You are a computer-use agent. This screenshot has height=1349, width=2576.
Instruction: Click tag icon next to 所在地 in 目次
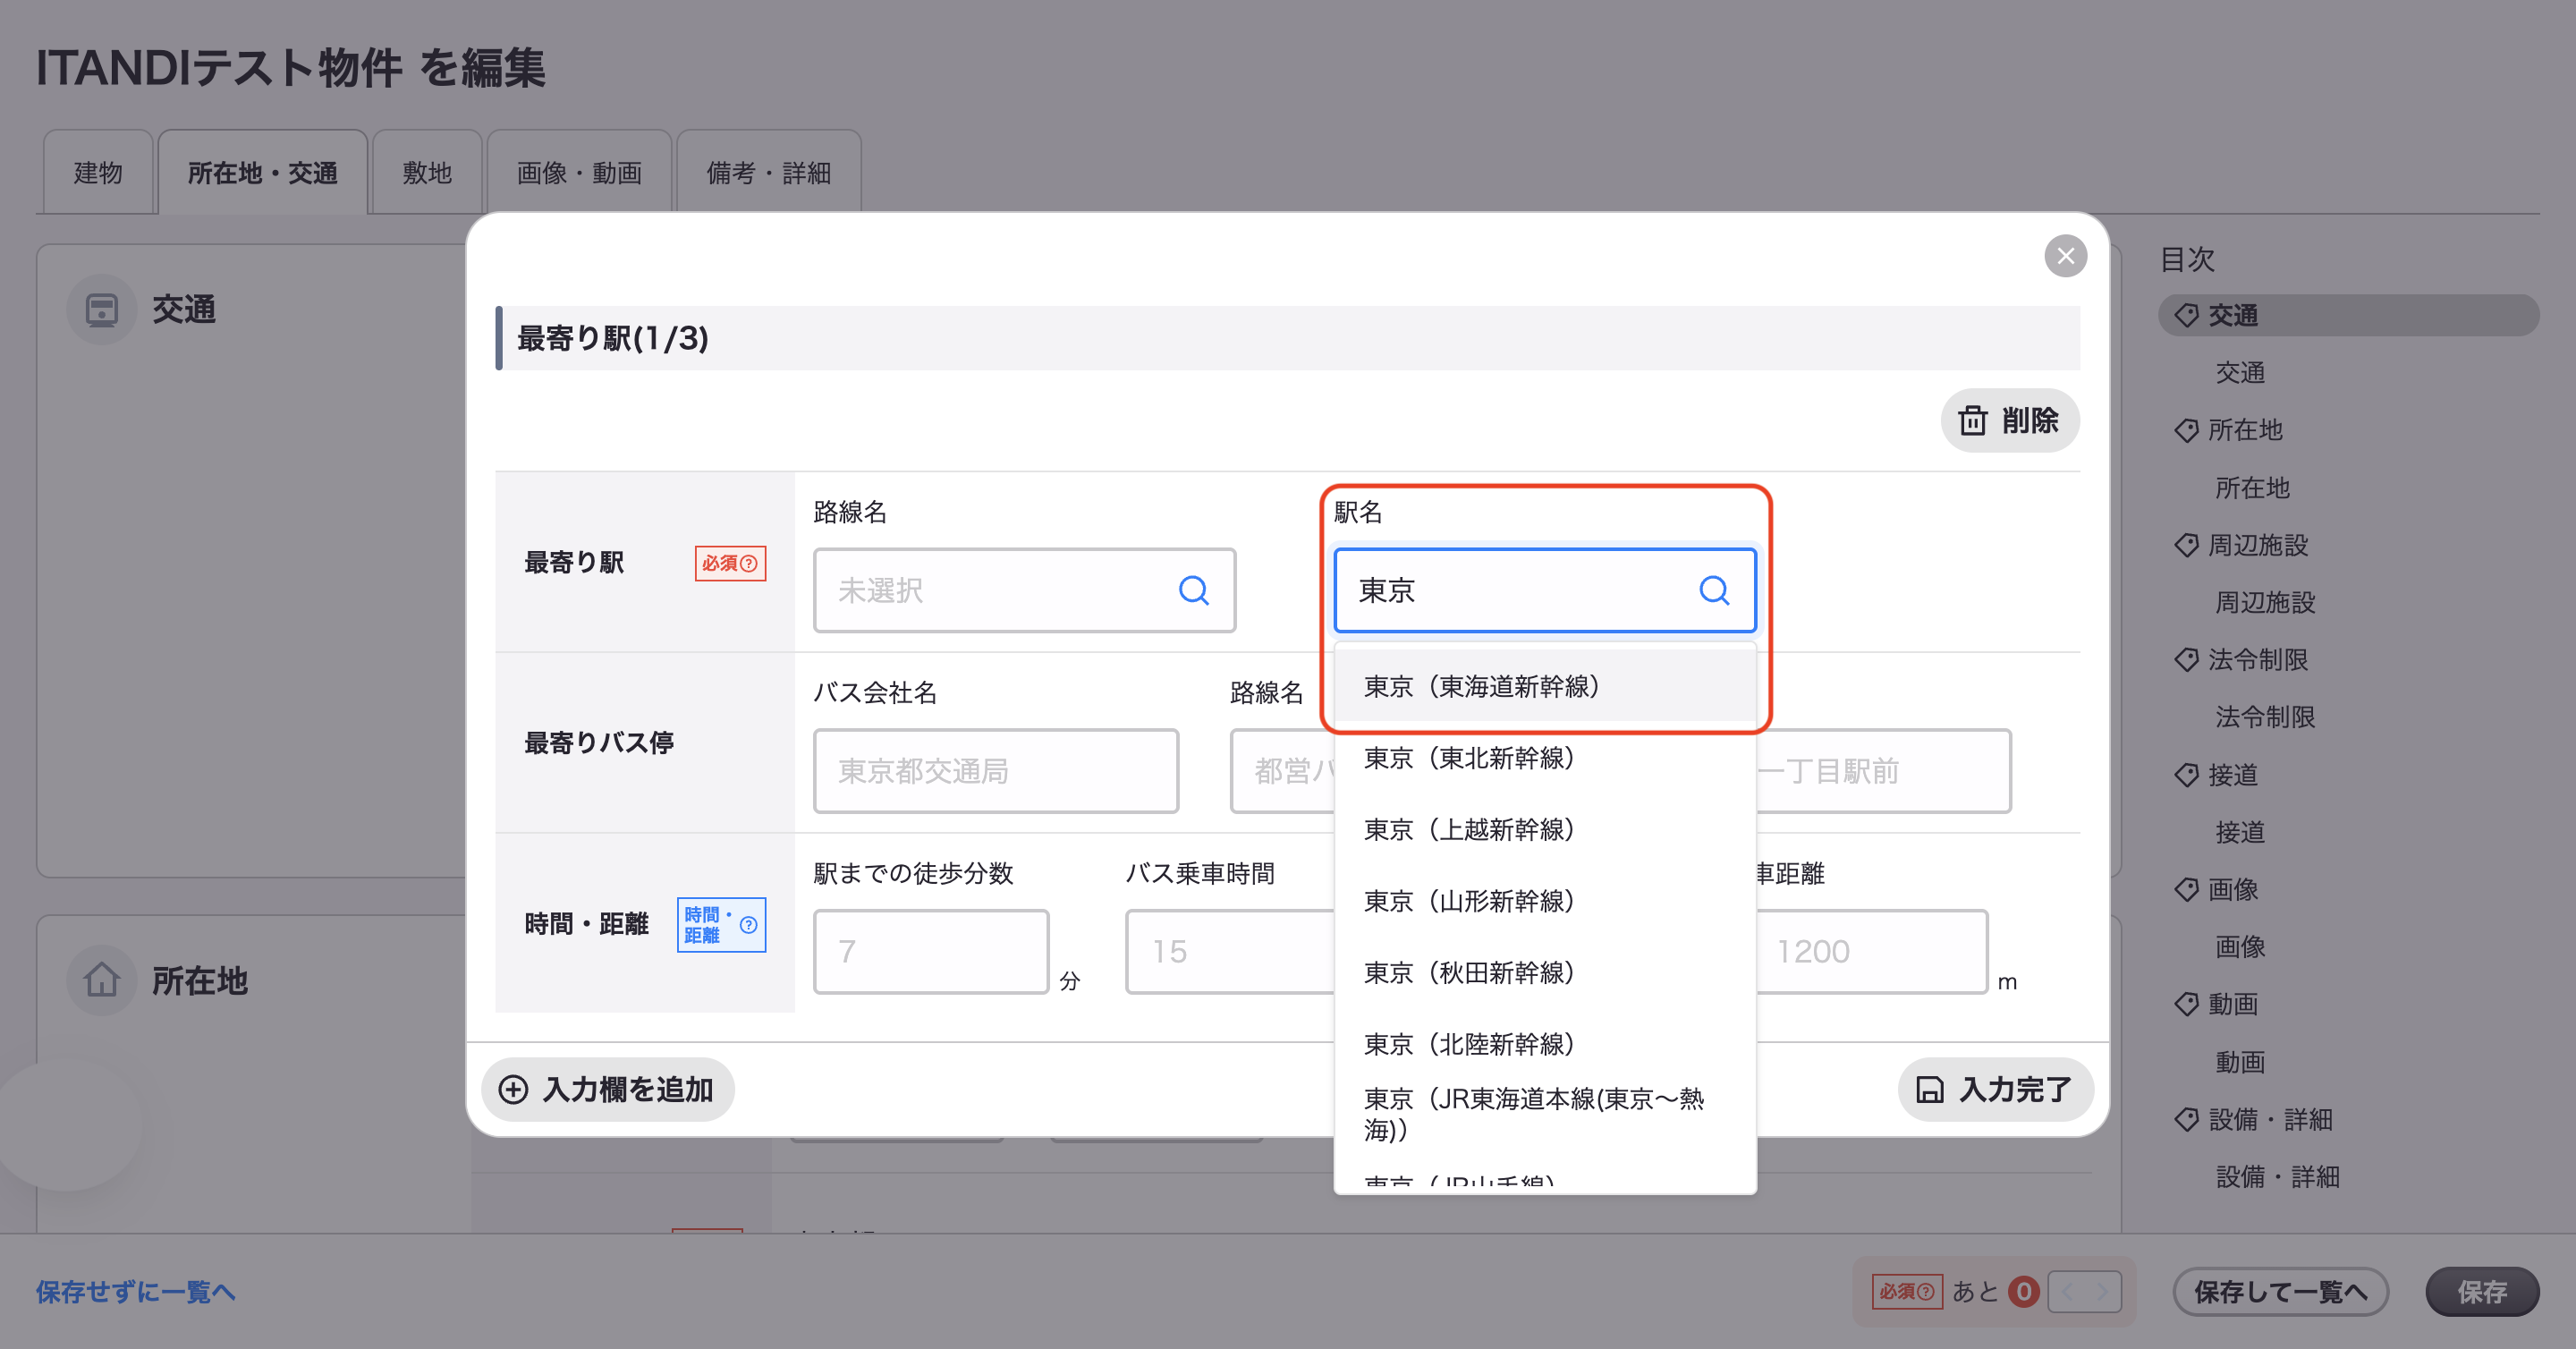[2186, 430]
